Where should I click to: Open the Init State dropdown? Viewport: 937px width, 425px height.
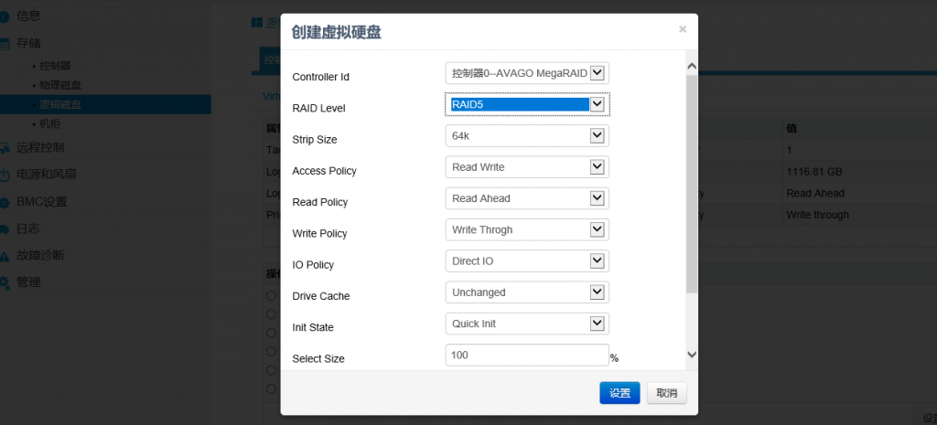coord(526,324)
